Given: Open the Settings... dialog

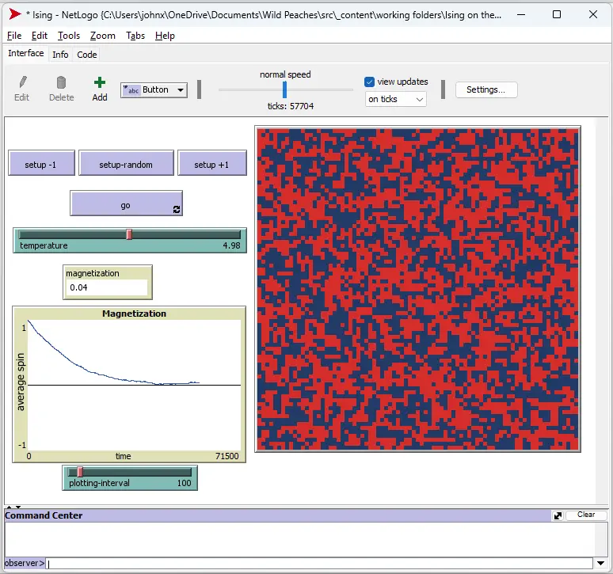Looking at the screenshot, I should [486, 90].
